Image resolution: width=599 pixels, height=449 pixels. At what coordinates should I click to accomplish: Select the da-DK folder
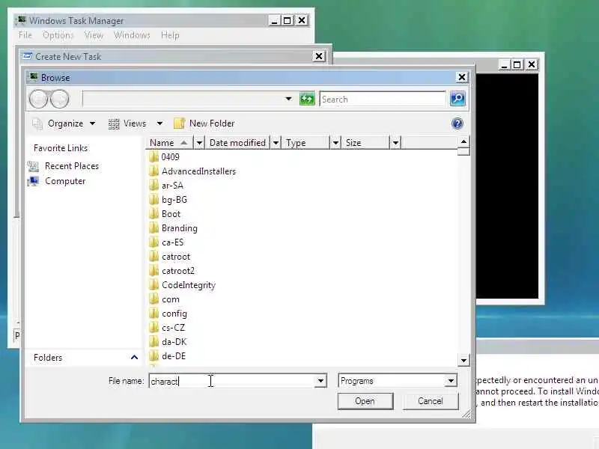coord(168,342)
